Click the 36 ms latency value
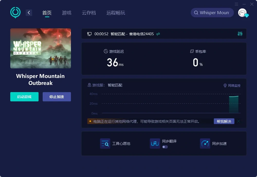257x177 pixels. coord(115,63)
